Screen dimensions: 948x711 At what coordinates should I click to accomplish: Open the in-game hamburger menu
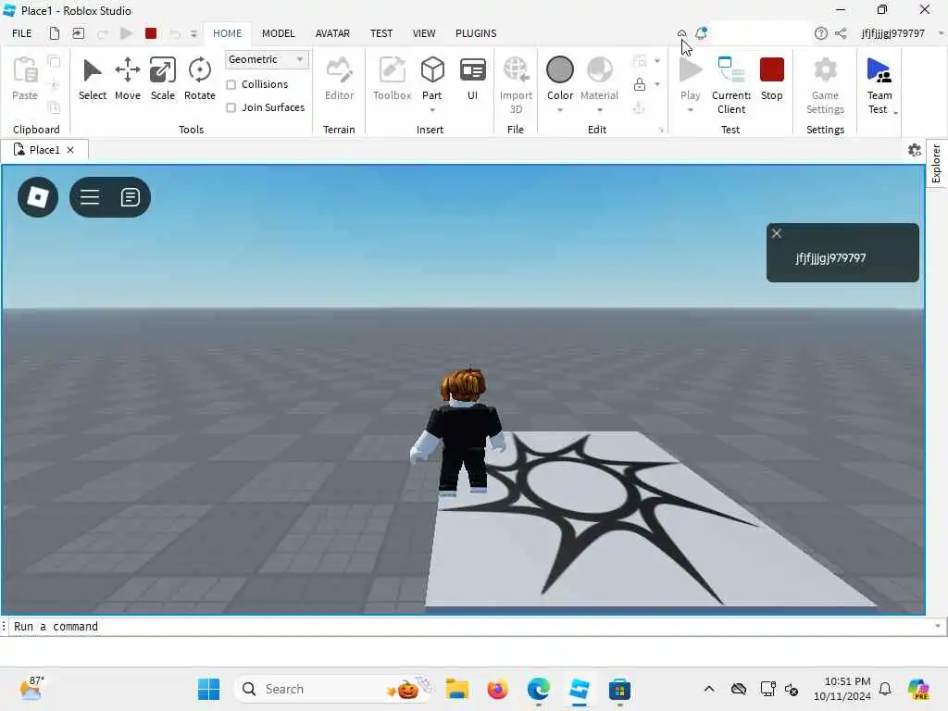[x=90, y=197]
